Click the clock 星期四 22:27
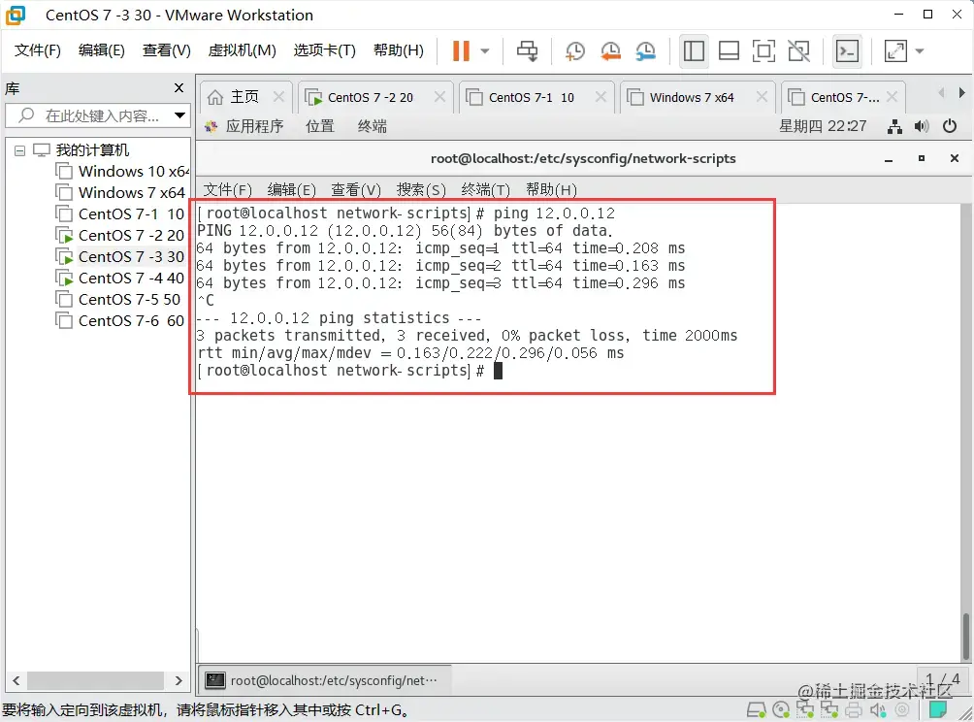The image size is (974, 722). click(823, 127)
